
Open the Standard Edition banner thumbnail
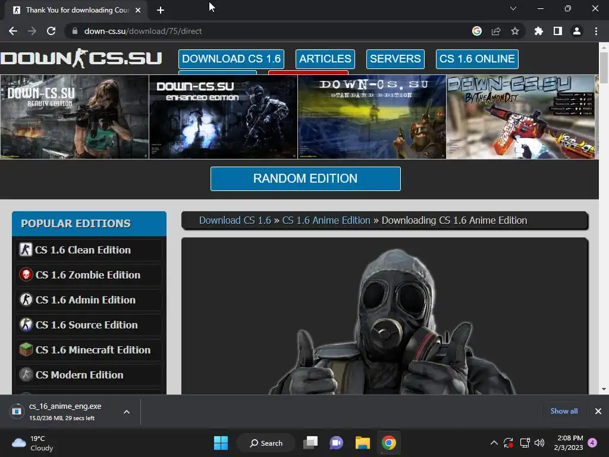(372, 117)
